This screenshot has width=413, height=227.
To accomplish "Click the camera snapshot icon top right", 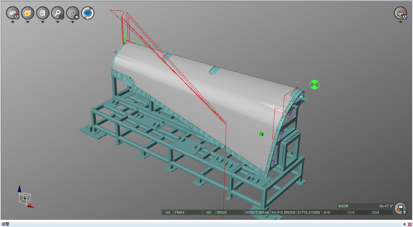I will click(x=401, y=13).
